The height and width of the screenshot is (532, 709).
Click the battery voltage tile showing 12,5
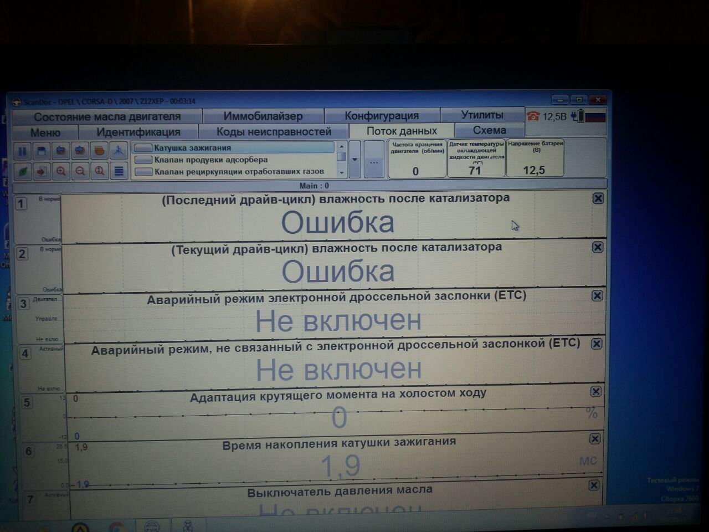(x=535, y=157)
